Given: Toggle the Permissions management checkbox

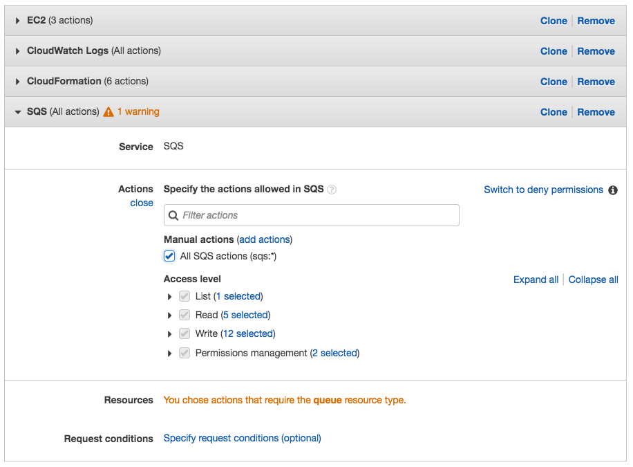Looking at the screenshot, I should 185,353.
